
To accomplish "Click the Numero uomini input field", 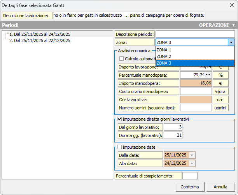I will point(196,107).
